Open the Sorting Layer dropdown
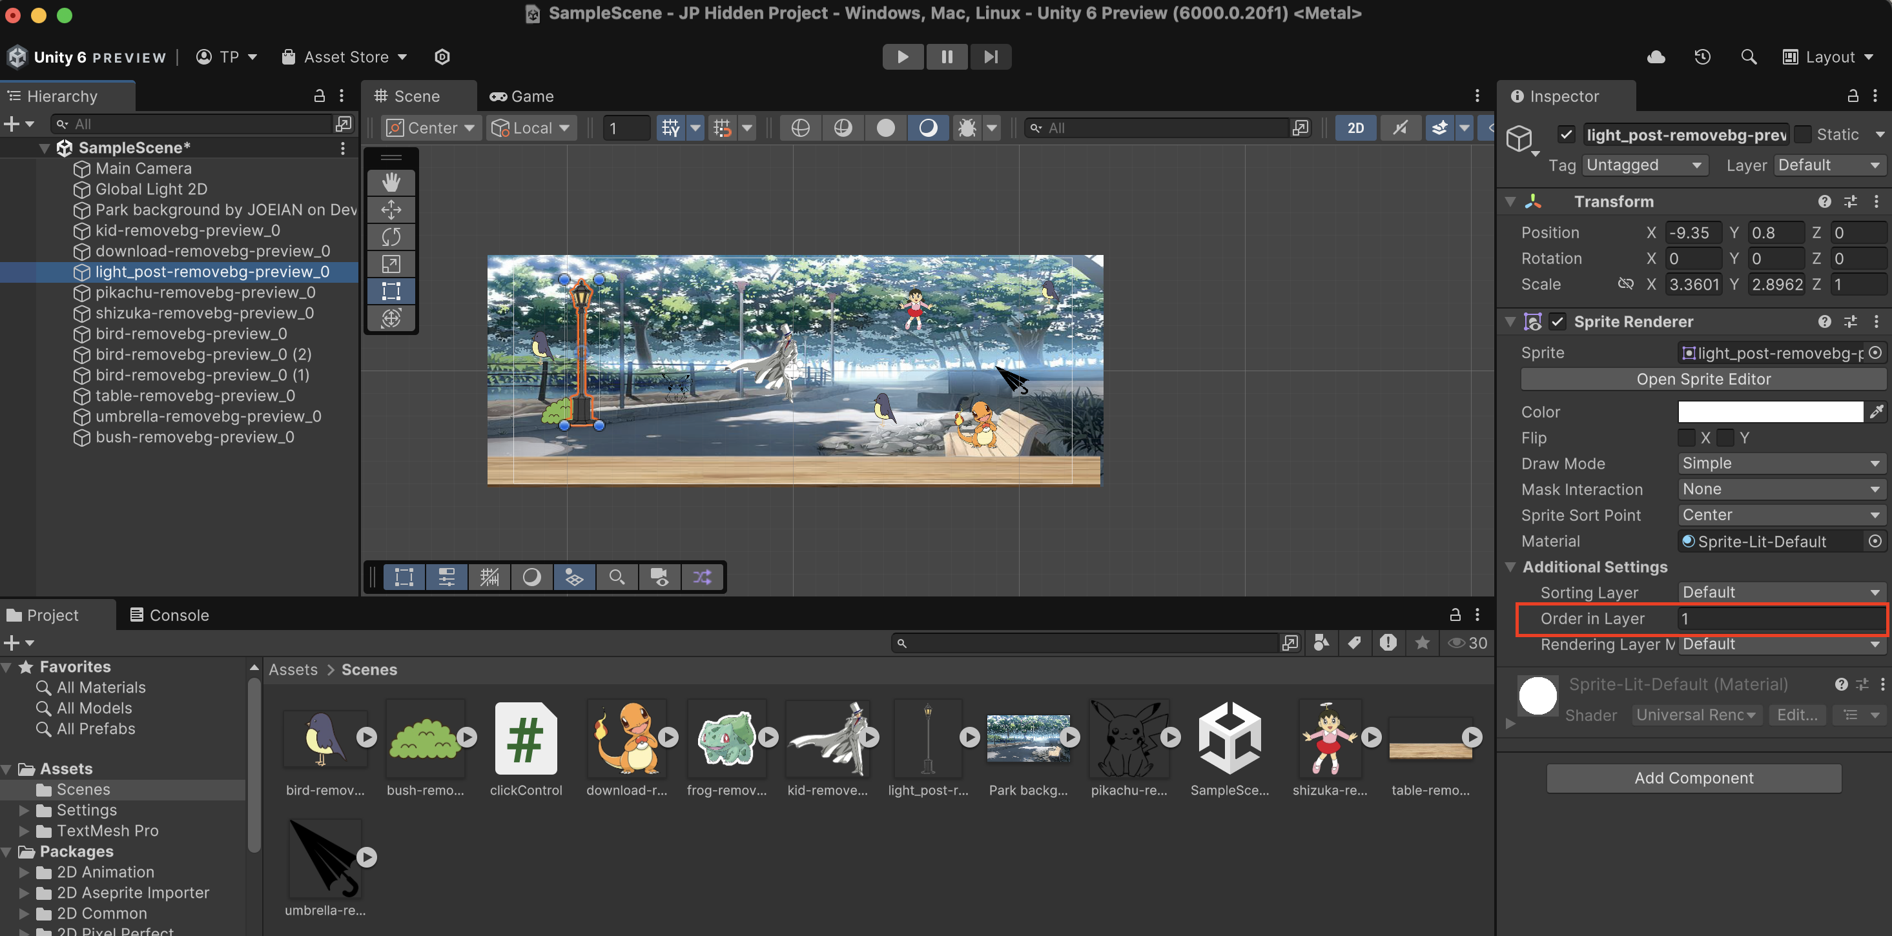Viewport: 1892px width, 936px height. tap(1781, 592)
